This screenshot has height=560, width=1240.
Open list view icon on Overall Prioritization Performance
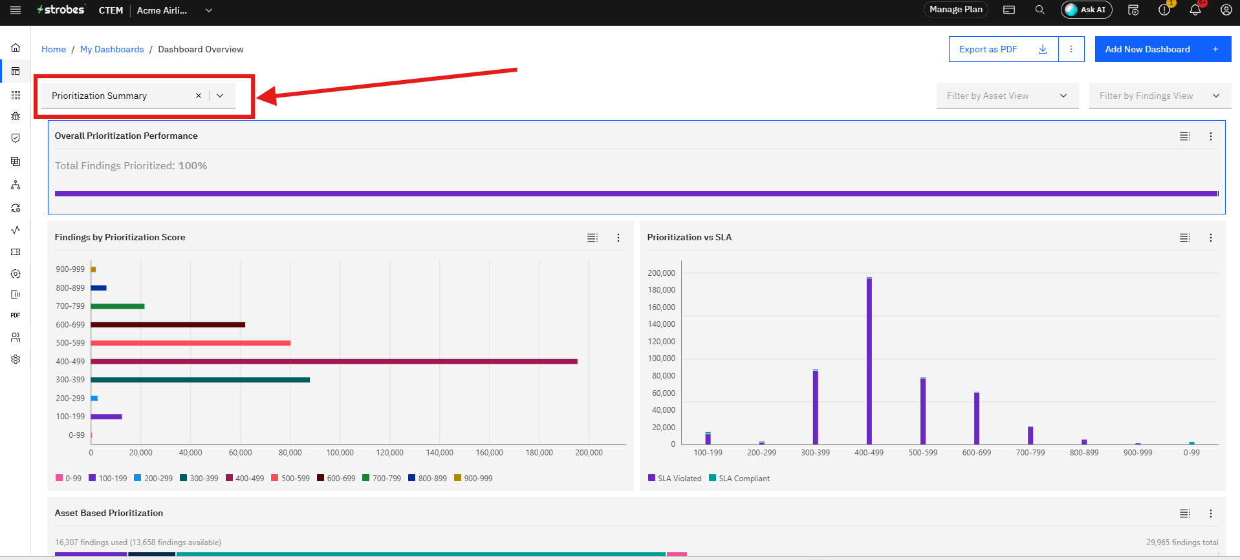point(1185,136)
